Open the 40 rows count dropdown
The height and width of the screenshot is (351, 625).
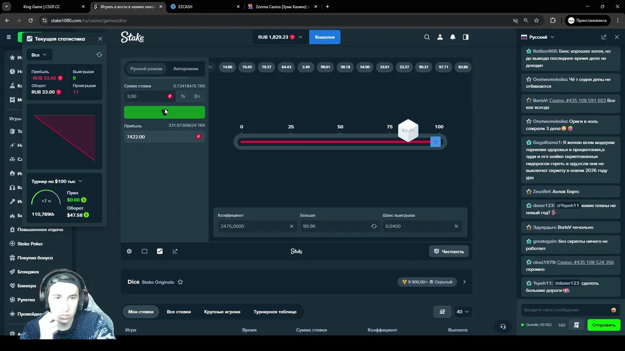(462, 312)
